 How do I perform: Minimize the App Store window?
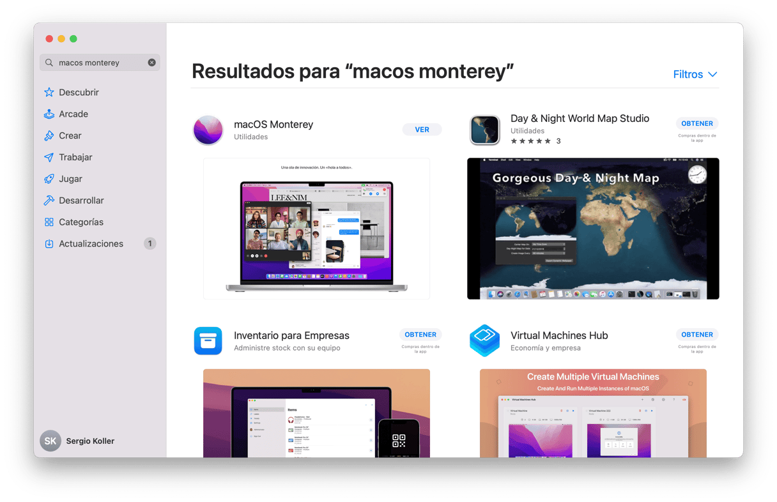61,39
